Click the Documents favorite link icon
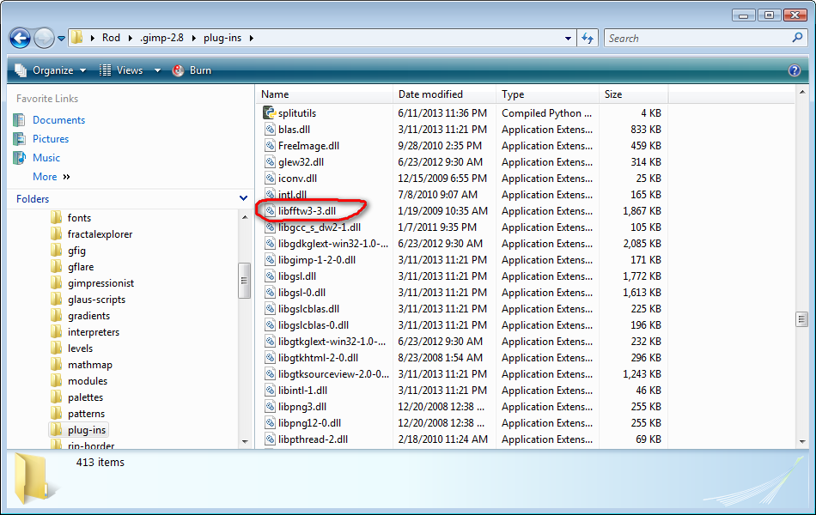This screenshot has height=515, width=816. pos(19,119)
